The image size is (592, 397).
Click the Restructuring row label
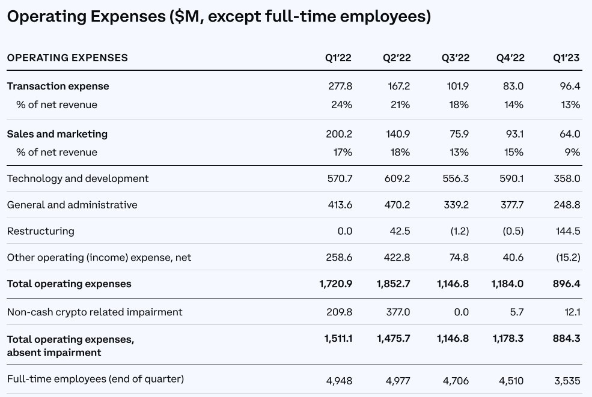click(40, 231)
